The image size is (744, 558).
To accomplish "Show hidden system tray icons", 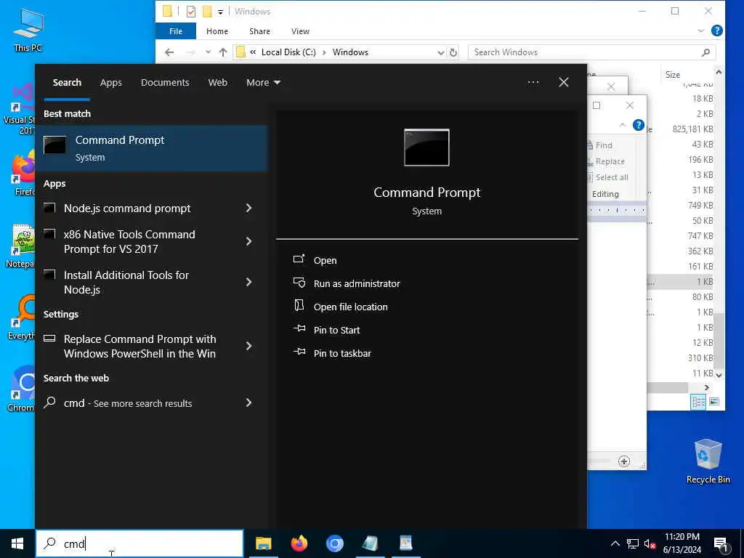I will point(615,543).
